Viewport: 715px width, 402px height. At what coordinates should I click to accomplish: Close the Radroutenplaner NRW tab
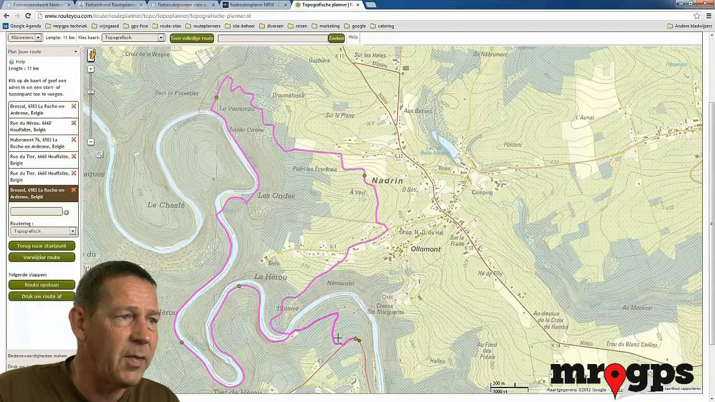[x=285, y=4]
